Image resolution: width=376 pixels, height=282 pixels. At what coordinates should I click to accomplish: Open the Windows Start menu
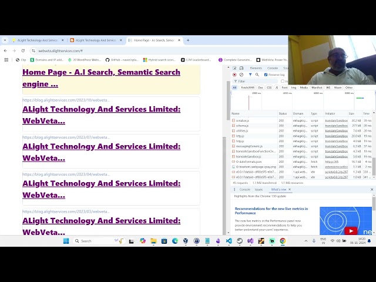click(x=66, y=241)
